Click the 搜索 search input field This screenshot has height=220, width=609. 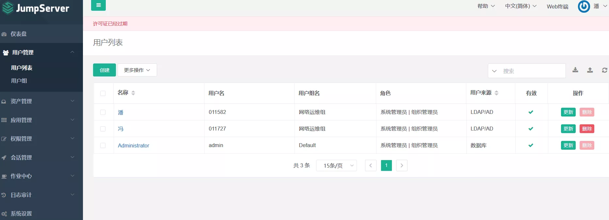(532, 71)
